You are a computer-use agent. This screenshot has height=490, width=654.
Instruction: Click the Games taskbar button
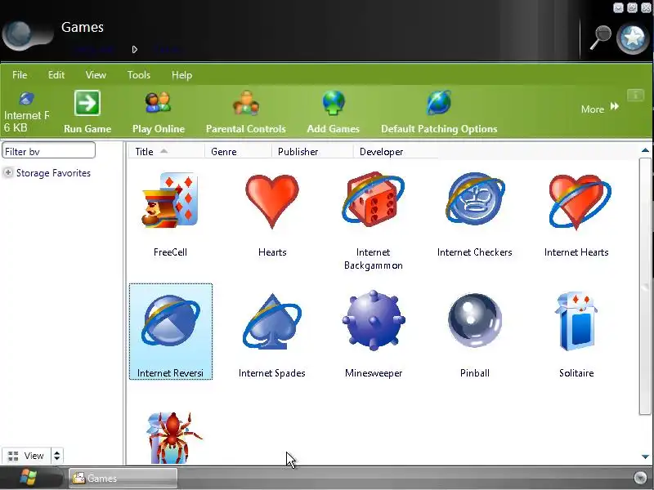pyautogui.click(x=123, y=478)
